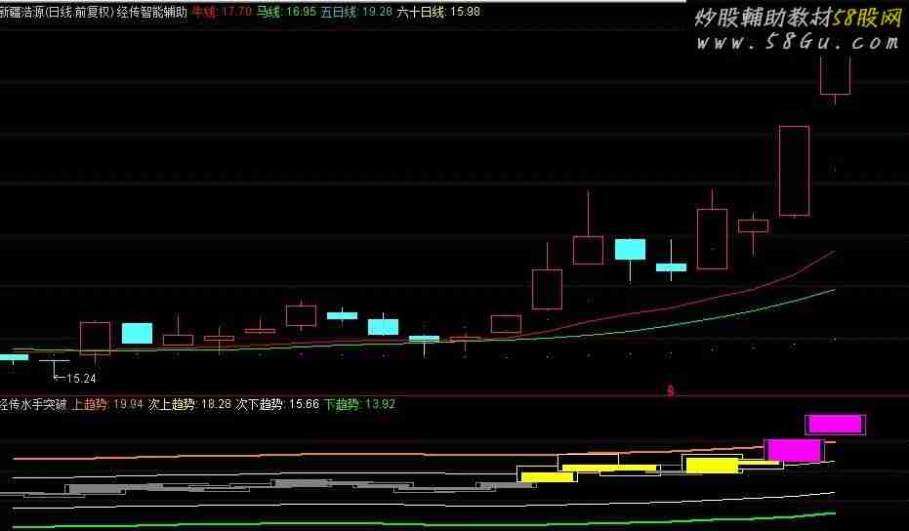Click the red dollar sign marker
Viewport: 909px width, 531px height.
coord(671,390)
